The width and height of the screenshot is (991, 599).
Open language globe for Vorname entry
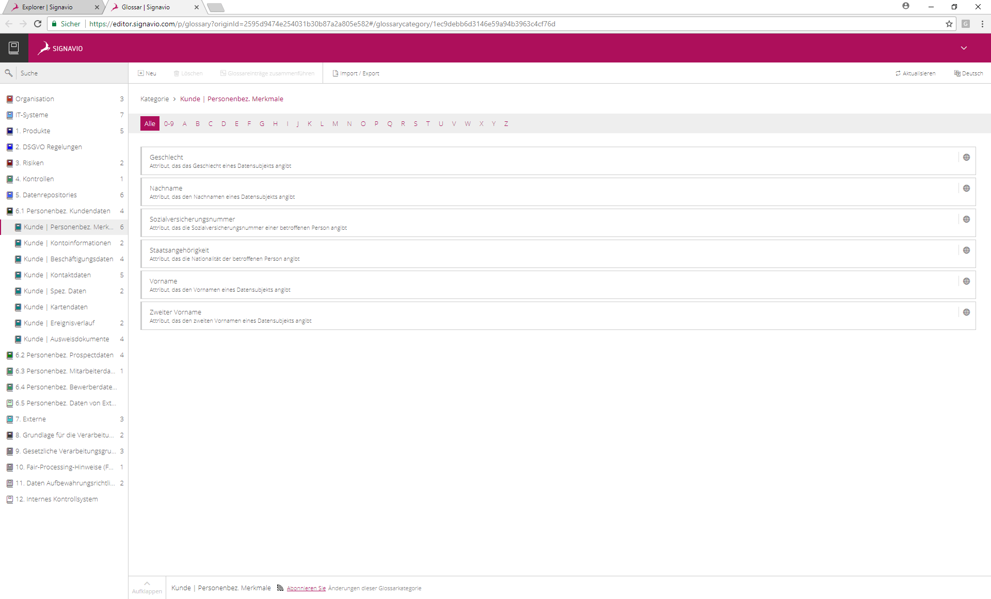click(966, 281)
